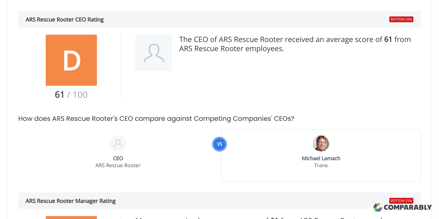
Task: Click the gray person icon beside the description
Action: point(154,53)
